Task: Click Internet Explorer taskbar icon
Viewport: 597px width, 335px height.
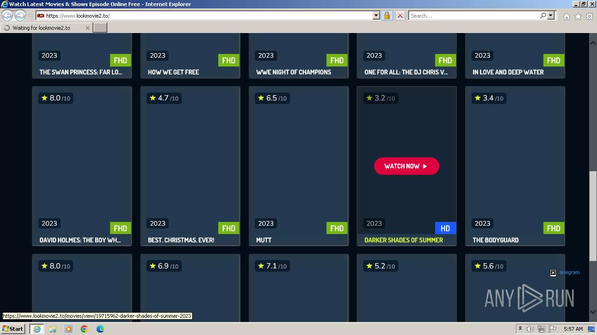Action: click(36, 329)
